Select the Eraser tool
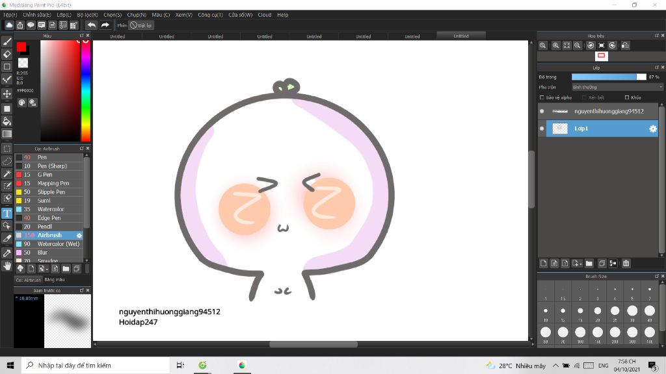 [x=7, y=54]
